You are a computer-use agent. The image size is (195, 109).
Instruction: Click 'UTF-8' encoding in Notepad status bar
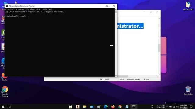pyautogui.click(x=147, y=79)
